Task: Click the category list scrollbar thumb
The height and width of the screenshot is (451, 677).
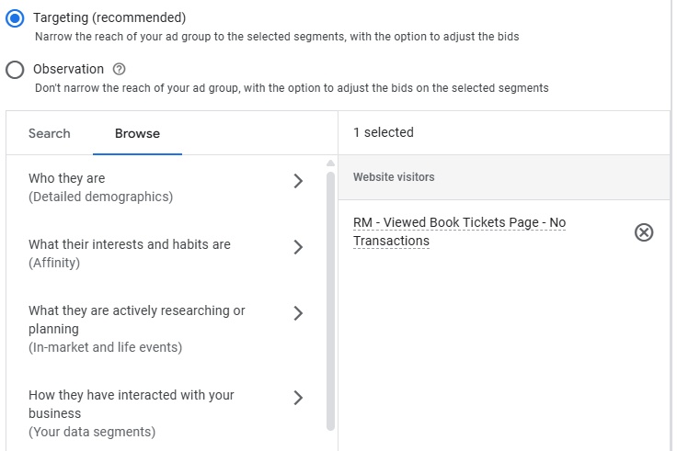Action: (331, 301)
